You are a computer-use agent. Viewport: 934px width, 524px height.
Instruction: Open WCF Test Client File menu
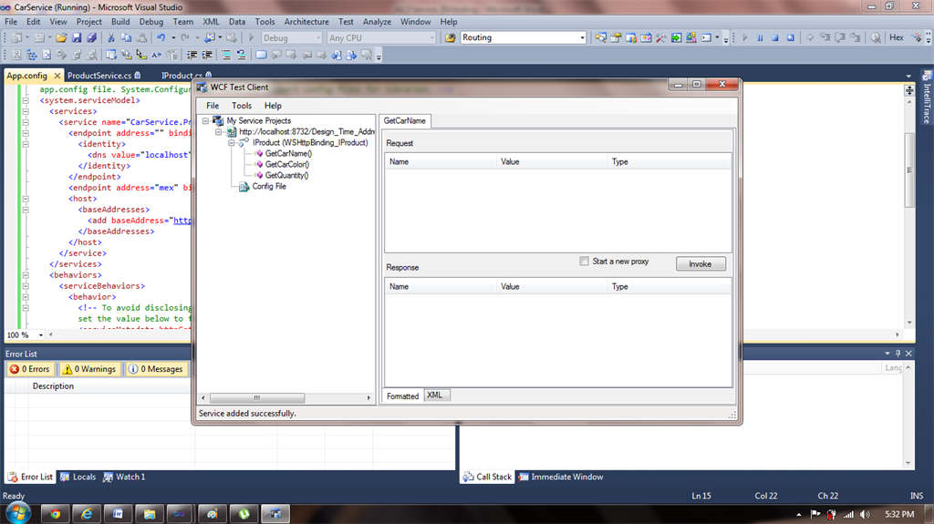click(x=212, y=106)
